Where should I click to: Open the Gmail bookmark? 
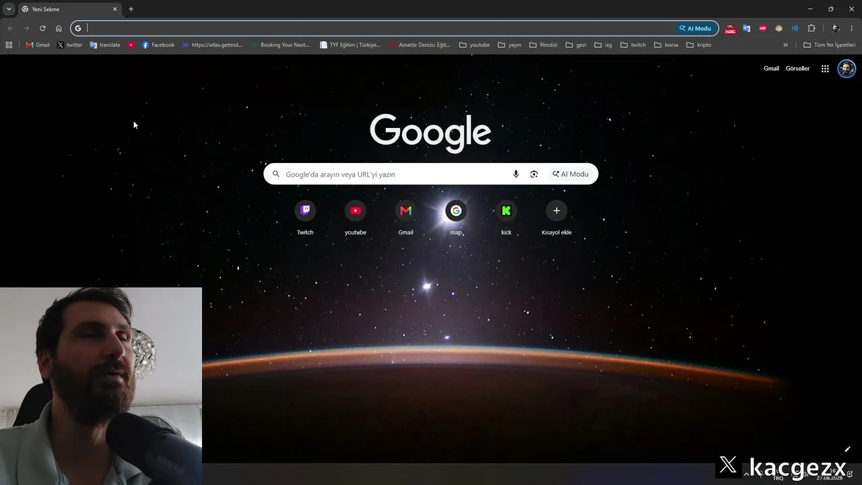tap(38, 45)
